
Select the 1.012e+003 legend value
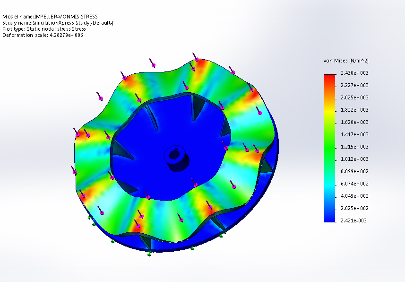tap(354, 159)
